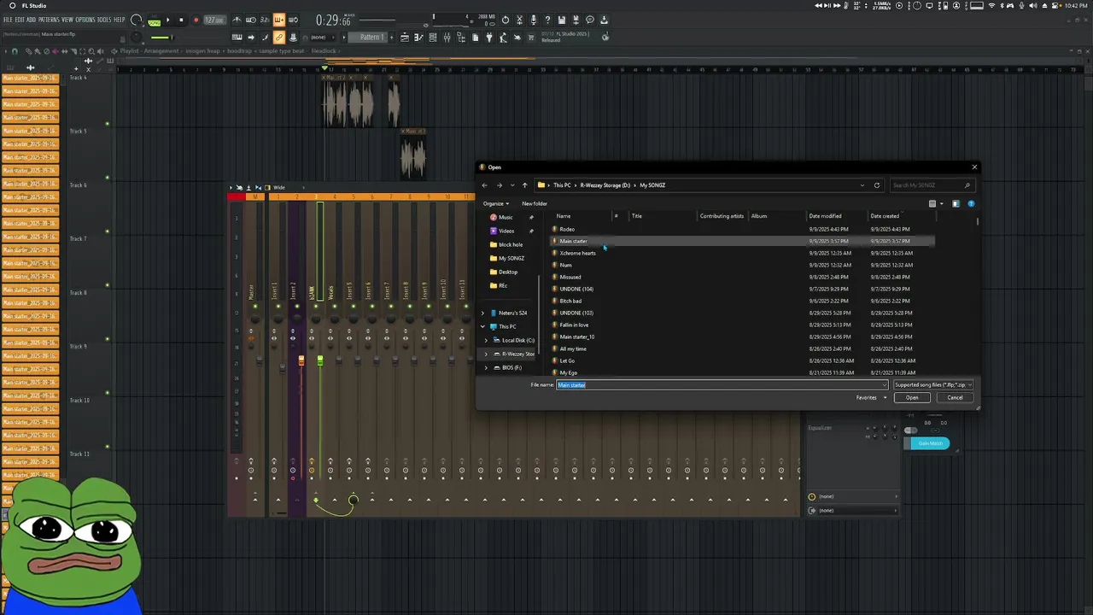
Task: Click the save project floppy icon
Action: pos(561,20)
